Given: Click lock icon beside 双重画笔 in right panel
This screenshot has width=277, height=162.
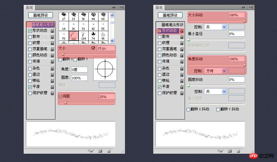Looking at the screenshot, I should [182, 49].
